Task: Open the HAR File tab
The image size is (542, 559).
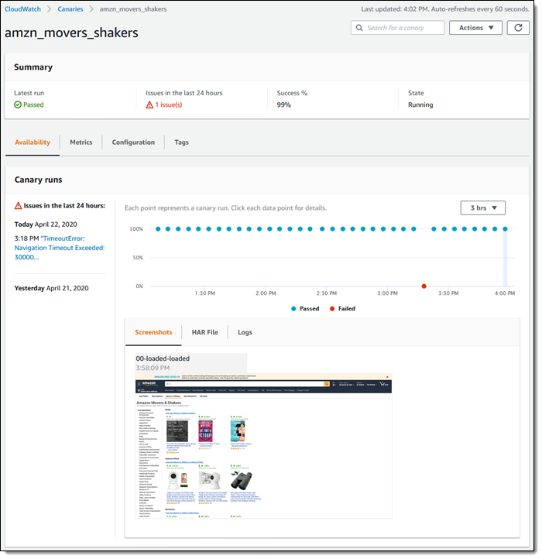Action: tap(204, 332)
